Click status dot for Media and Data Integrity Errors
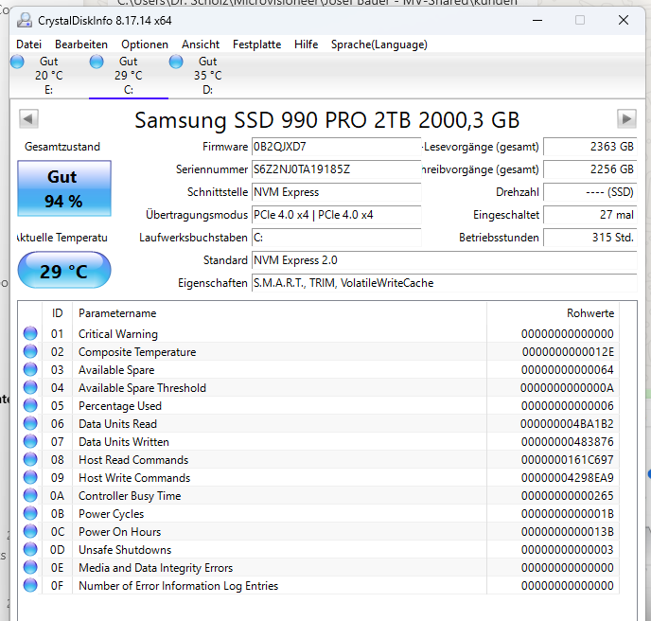The width and height of the screenshot is (651, 621). pos(30,567)
